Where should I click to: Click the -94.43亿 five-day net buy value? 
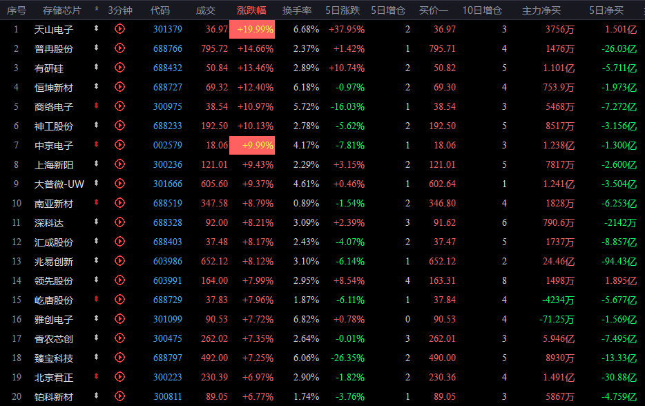(x=619, y=261)
